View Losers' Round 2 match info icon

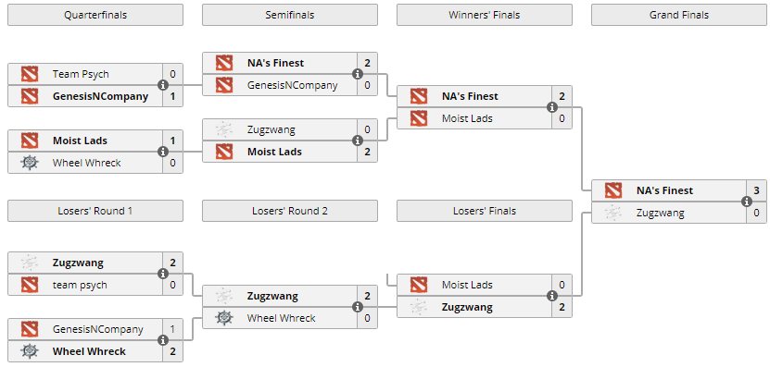(x=358, y=307)
